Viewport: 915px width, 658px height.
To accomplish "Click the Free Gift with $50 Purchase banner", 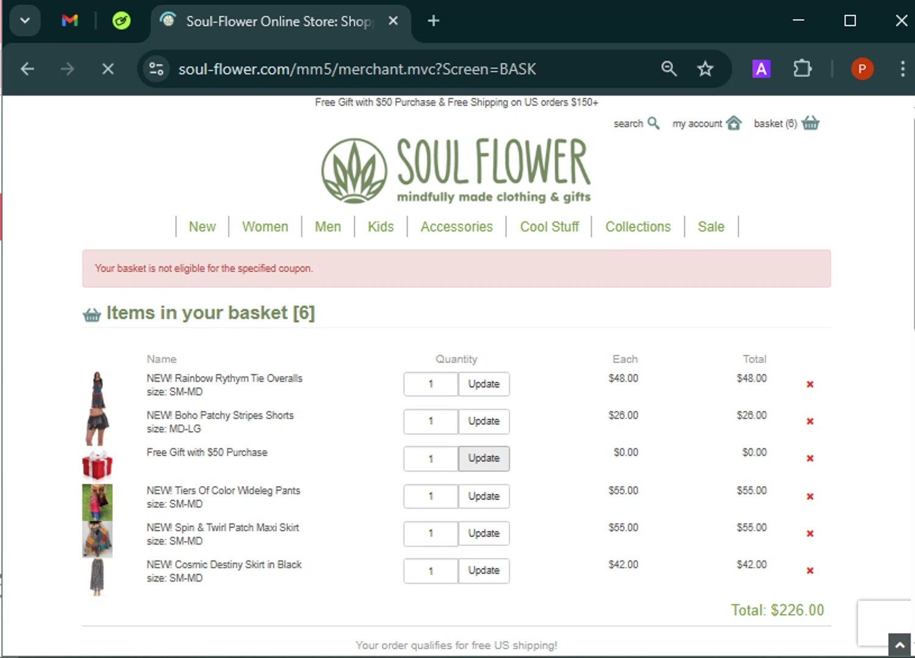I will 456,102.
